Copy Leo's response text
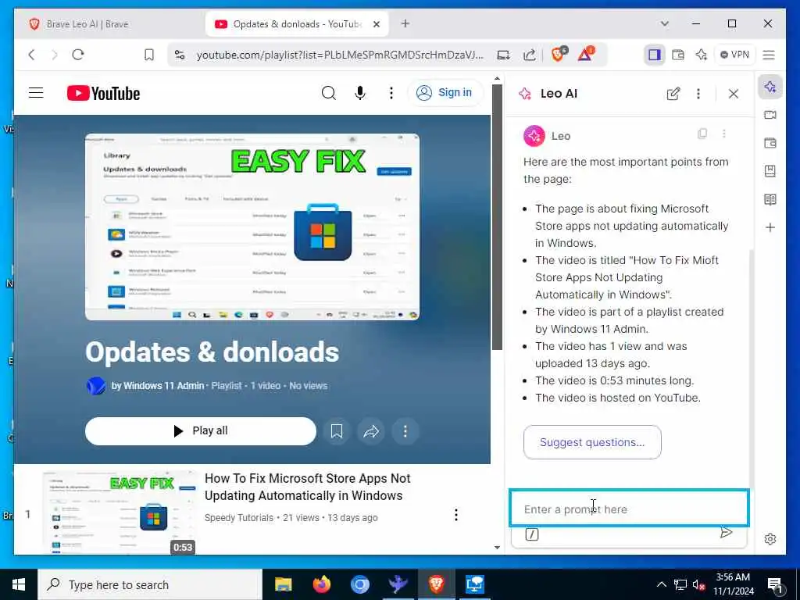The width and height of the screenshot is (800, 600). click(702, 134)
